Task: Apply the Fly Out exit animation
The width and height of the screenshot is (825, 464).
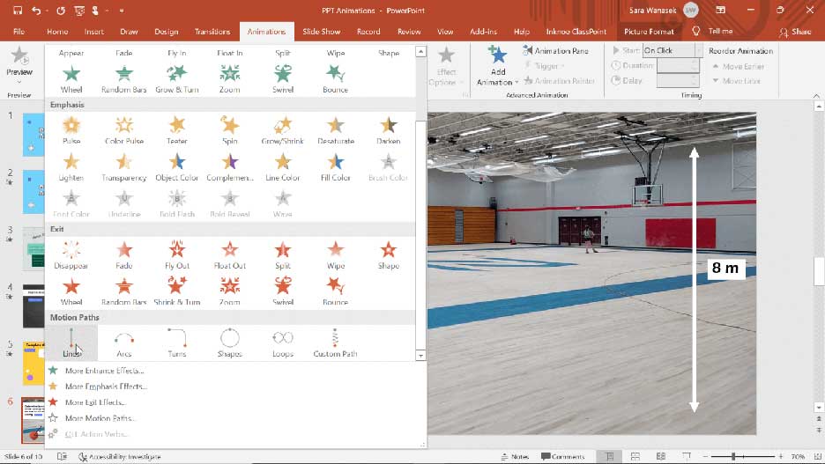Action: click(177, 253)
